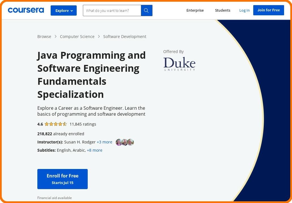Image resolution: width=292 pixels, height=203 pixels.
Task: Go to Software Development breadcrumb
Action: (125, 37)
